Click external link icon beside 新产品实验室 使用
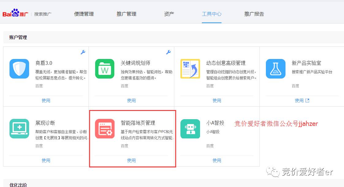The height and width of the screenshot is (187, 344). pyautogui.click(x=307, y=101)
